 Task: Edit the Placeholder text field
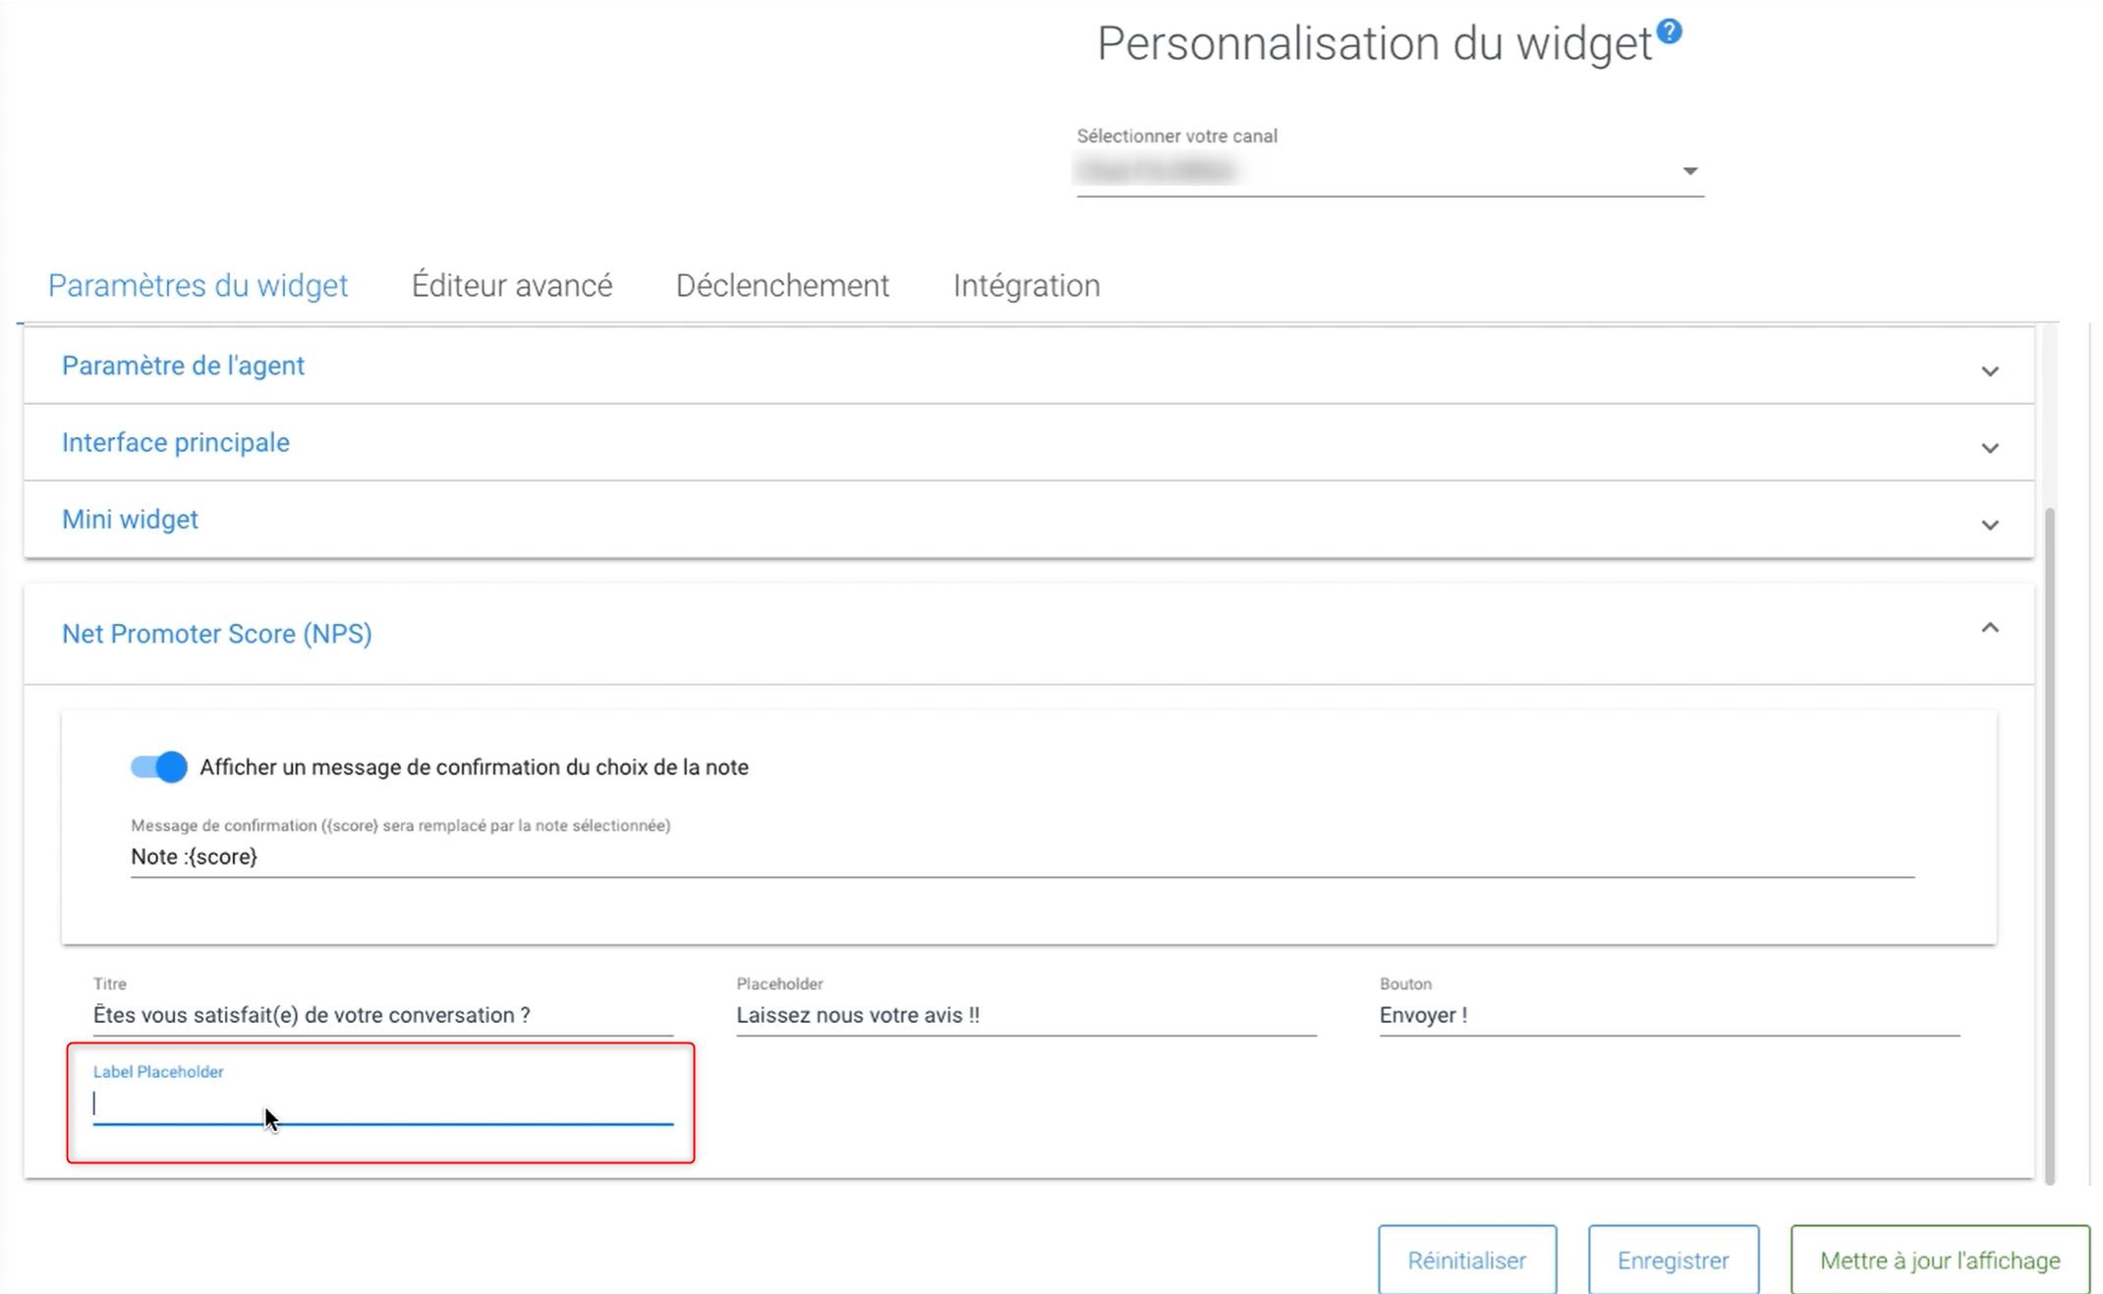(x=1025, y=1015)
